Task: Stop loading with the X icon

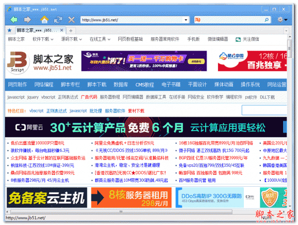Action: click(72, 19)
